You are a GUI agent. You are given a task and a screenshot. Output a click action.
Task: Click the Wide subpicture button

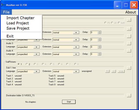tap(121, 71)
